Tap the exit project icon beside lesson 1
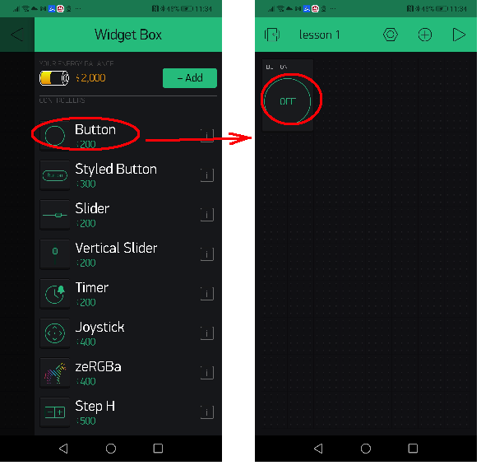 coord(272,35)
